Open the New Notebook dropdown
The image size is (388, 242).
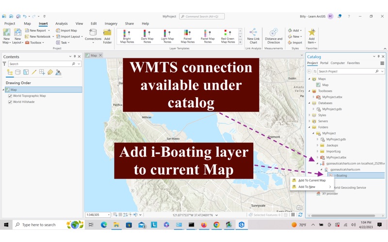pos(53,37)
